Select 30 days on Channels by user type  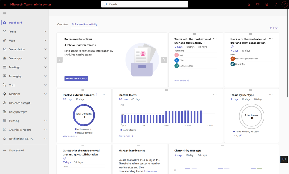click(x=190, y=155)
